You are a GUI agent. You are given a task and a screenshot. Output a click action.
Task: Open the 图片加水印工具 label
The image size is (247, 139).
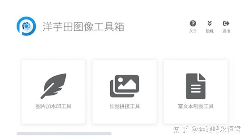[x=53, y=106]
